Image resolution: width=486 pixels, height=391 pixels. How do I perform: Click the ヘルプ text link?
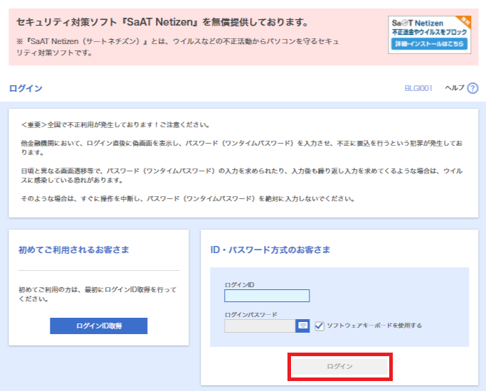click(x=455, y=88)
